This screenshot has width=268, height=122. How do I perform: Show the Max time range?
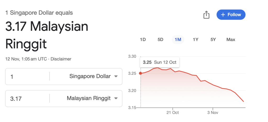click(231, 40)
